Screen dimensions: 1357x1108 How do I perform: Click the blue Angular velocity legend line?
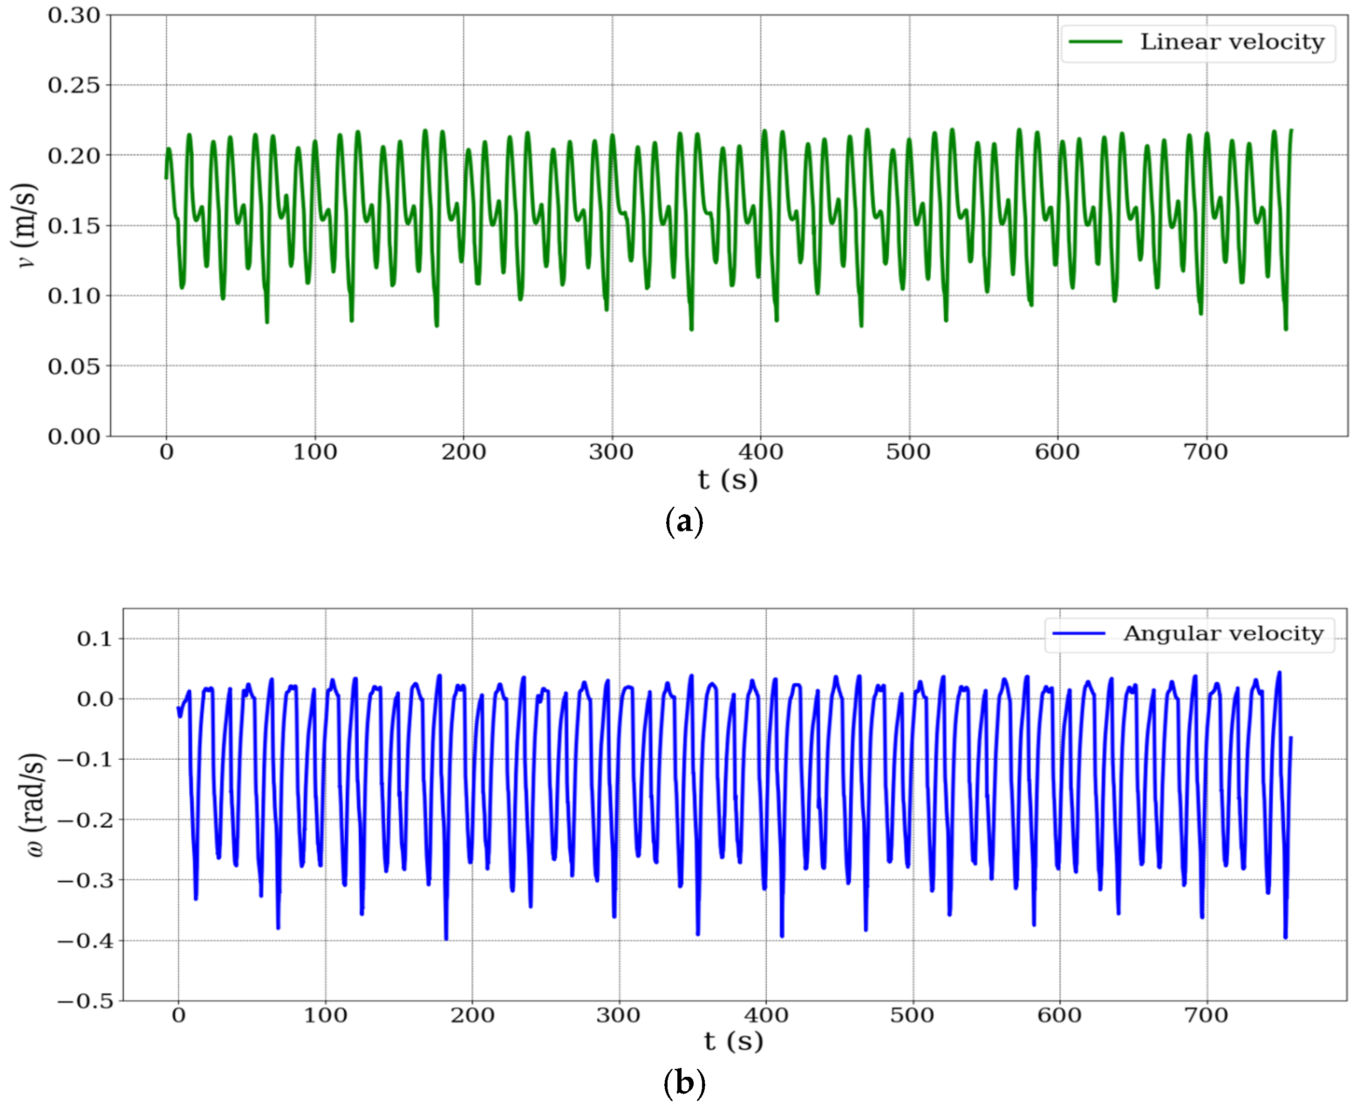[x=1079, y=633]
